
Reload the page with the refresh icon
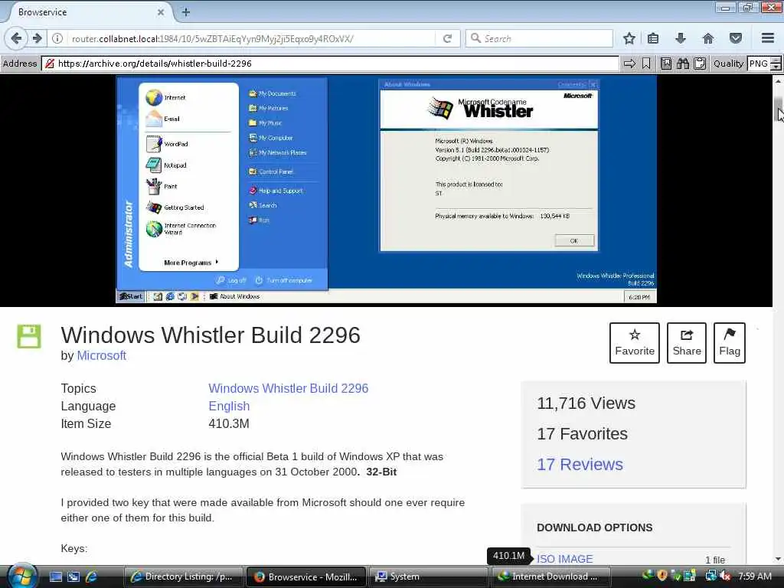(447, 38)
